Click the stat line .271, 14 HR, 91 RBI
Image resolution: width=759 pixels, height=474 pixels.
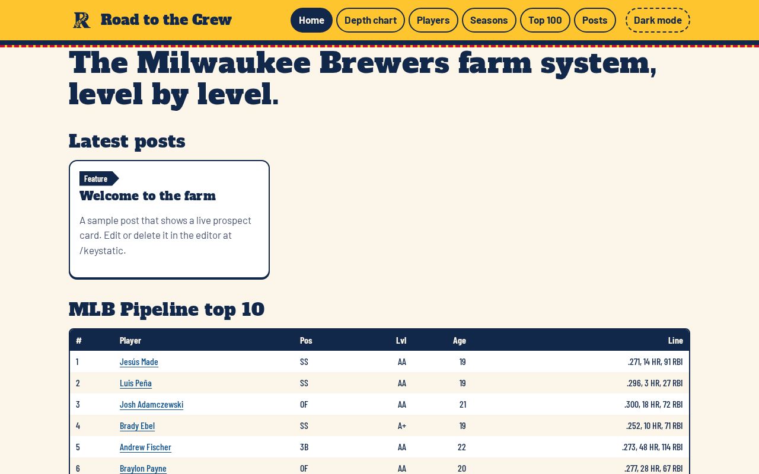[655, 362]
